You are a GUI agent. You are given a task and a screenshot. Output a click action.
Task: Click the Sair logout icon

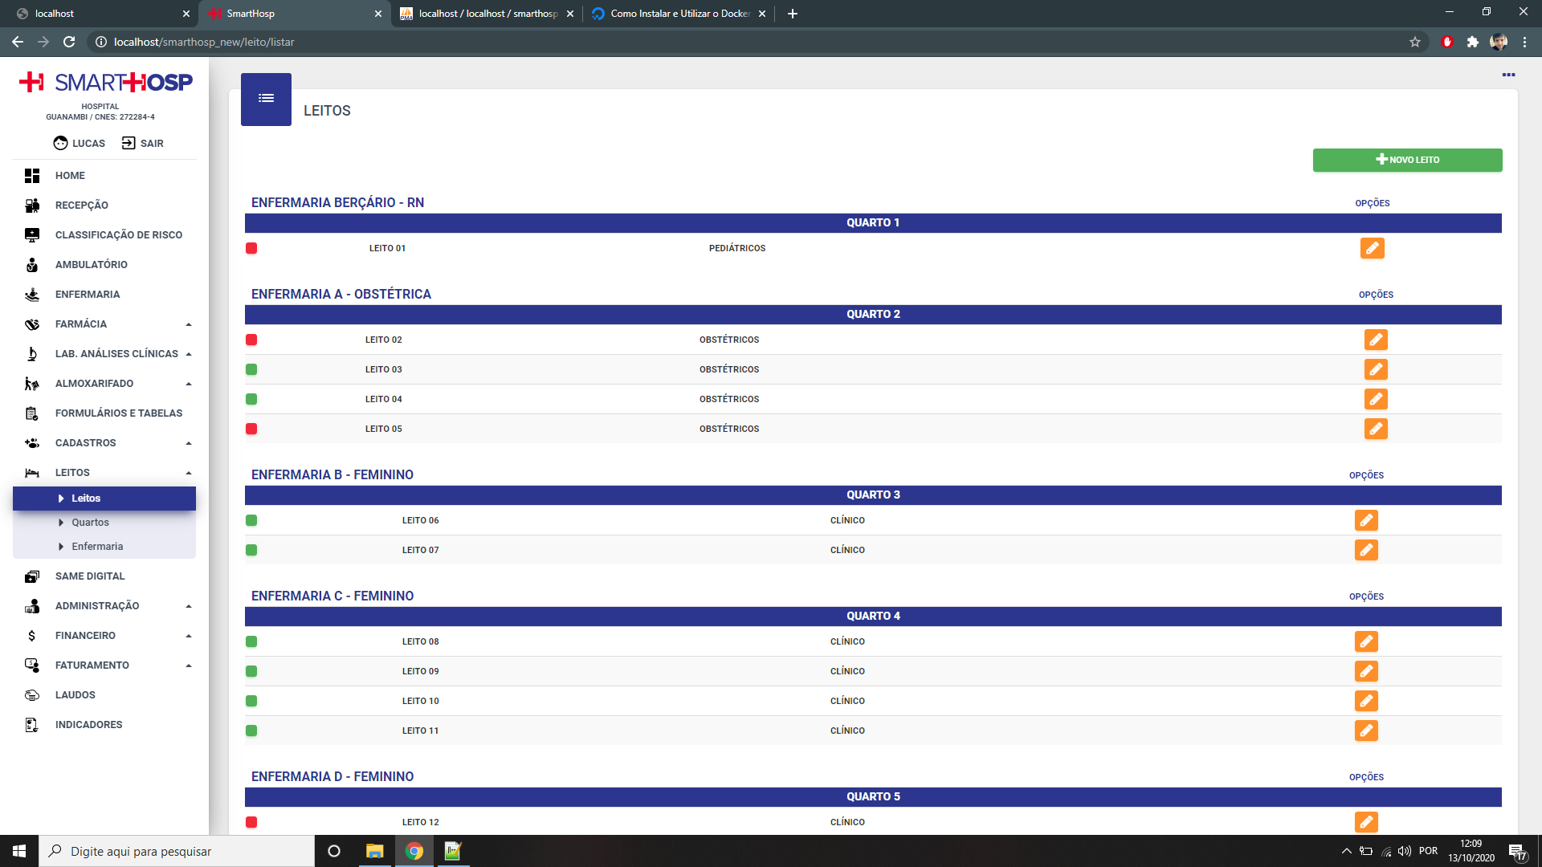[x=128, y=143]
